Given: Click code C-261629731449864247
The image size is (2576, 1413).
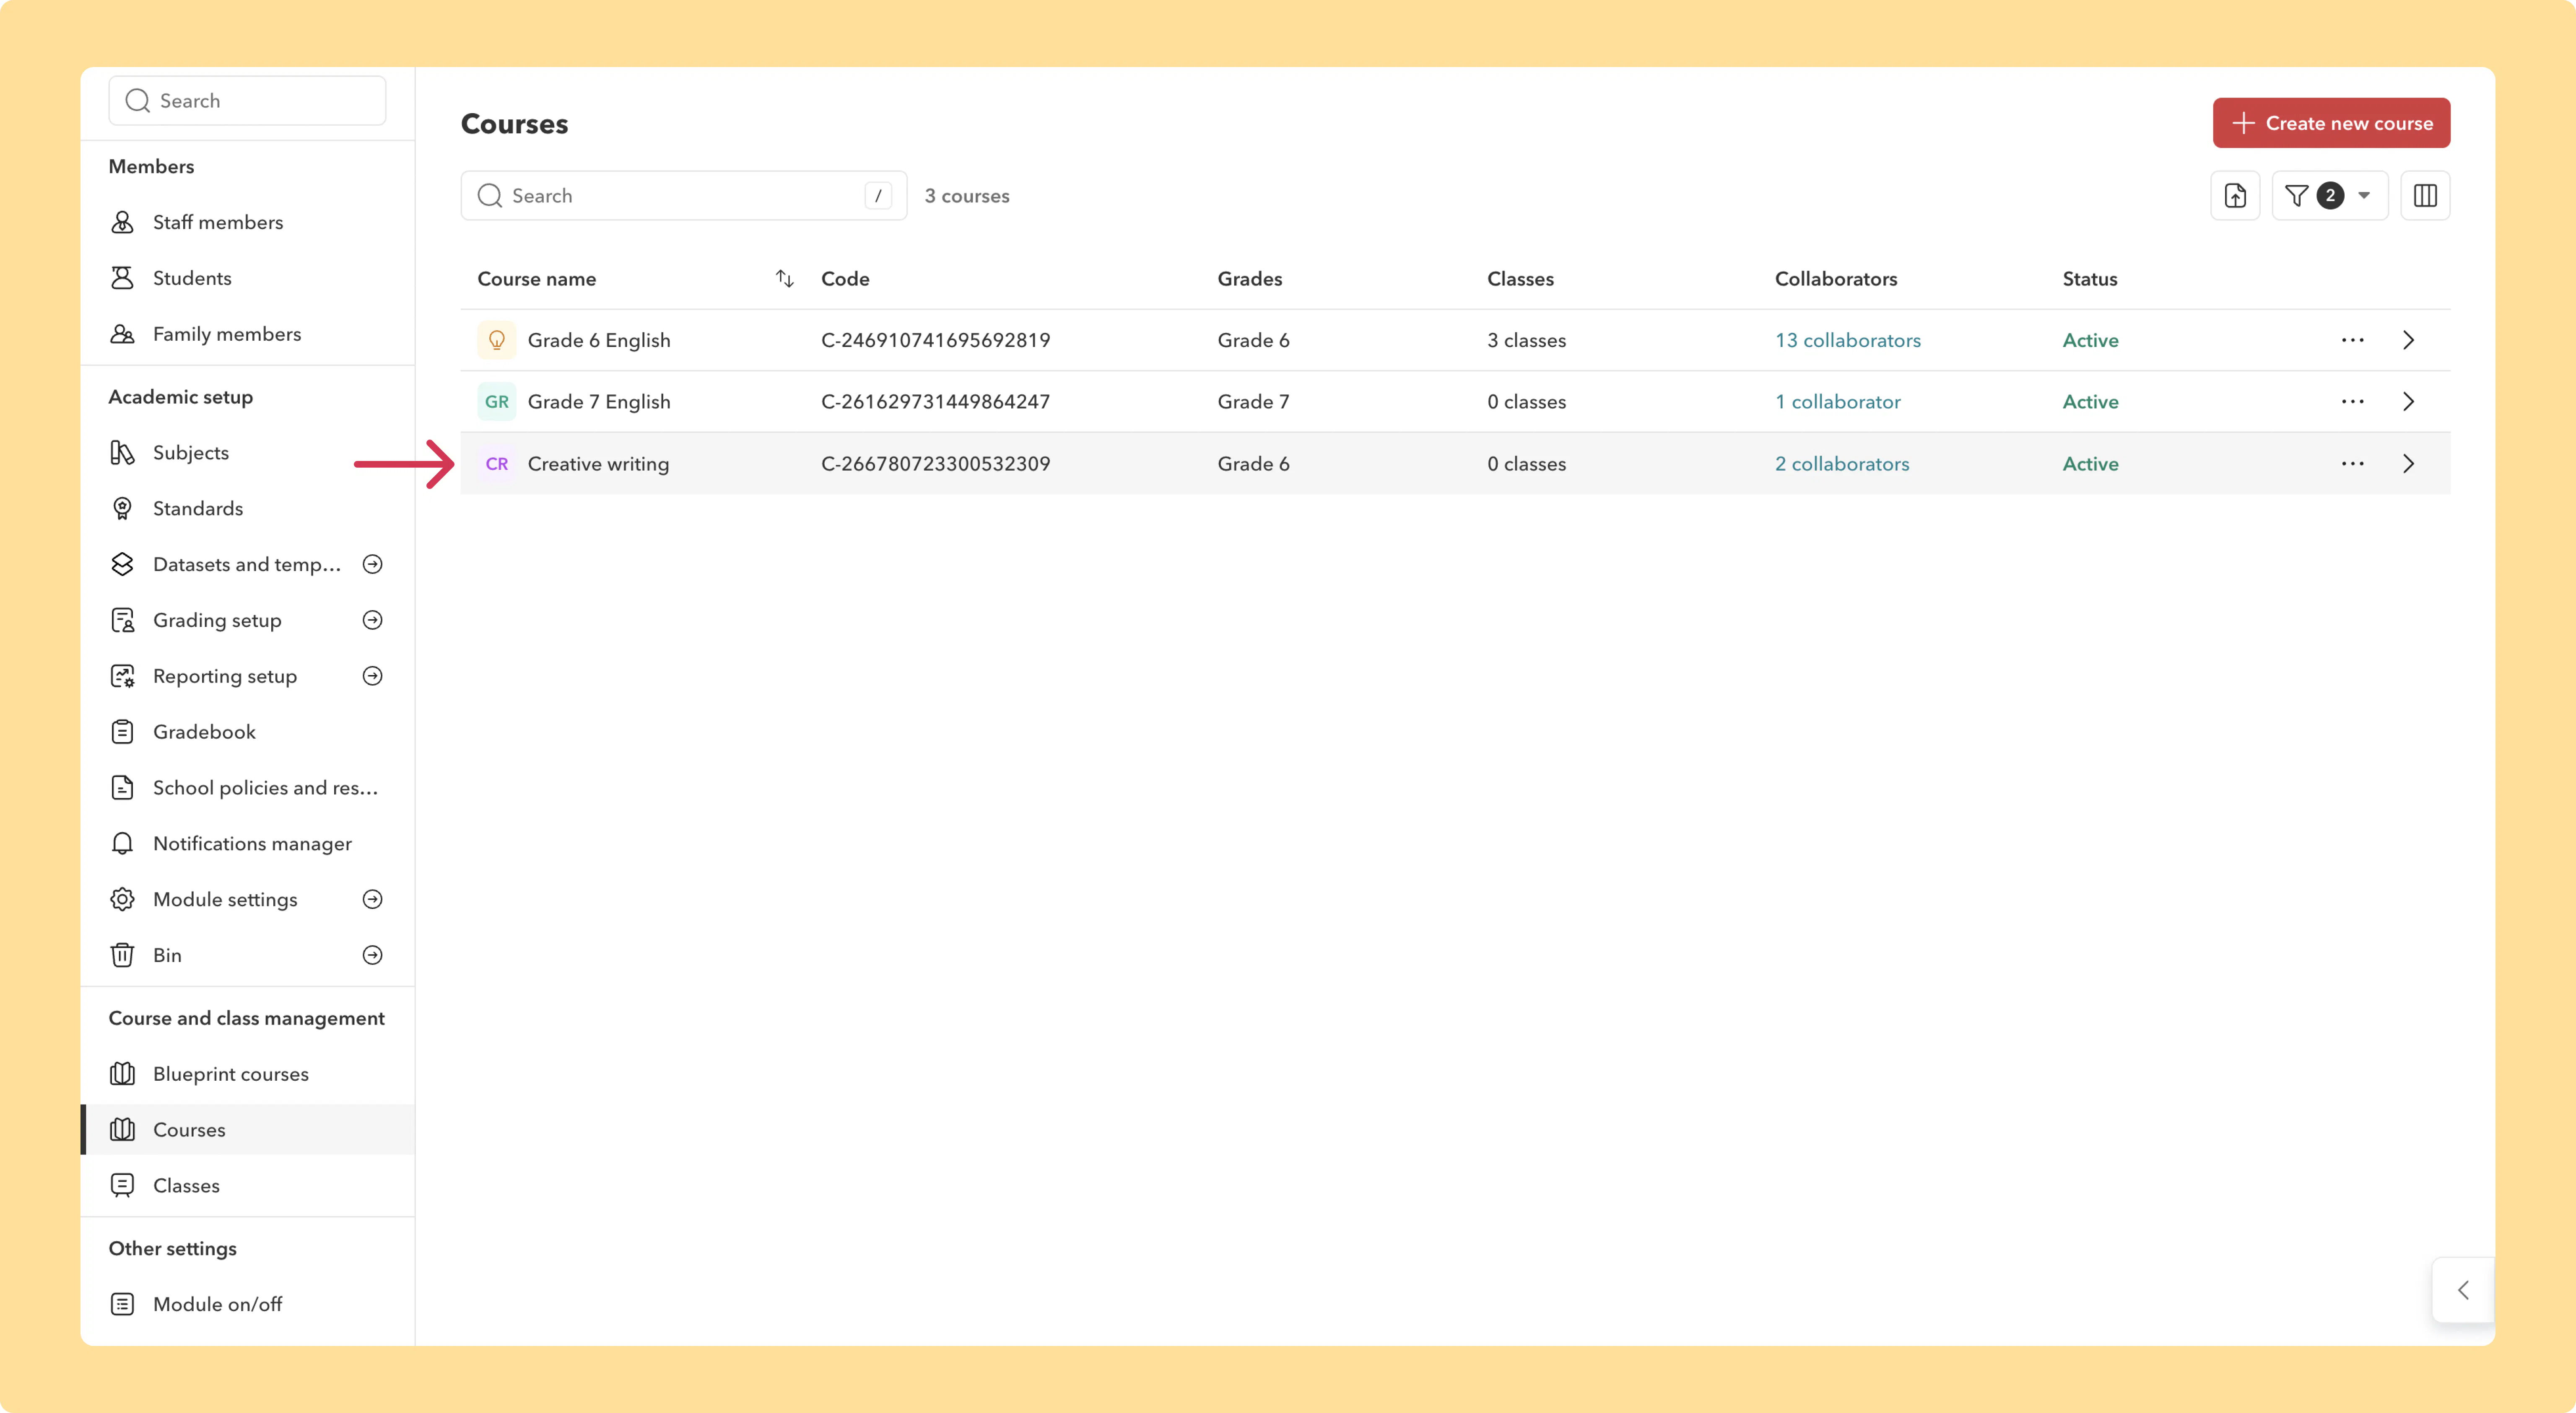Looking at the screenshot, I should tap(936, 402).
